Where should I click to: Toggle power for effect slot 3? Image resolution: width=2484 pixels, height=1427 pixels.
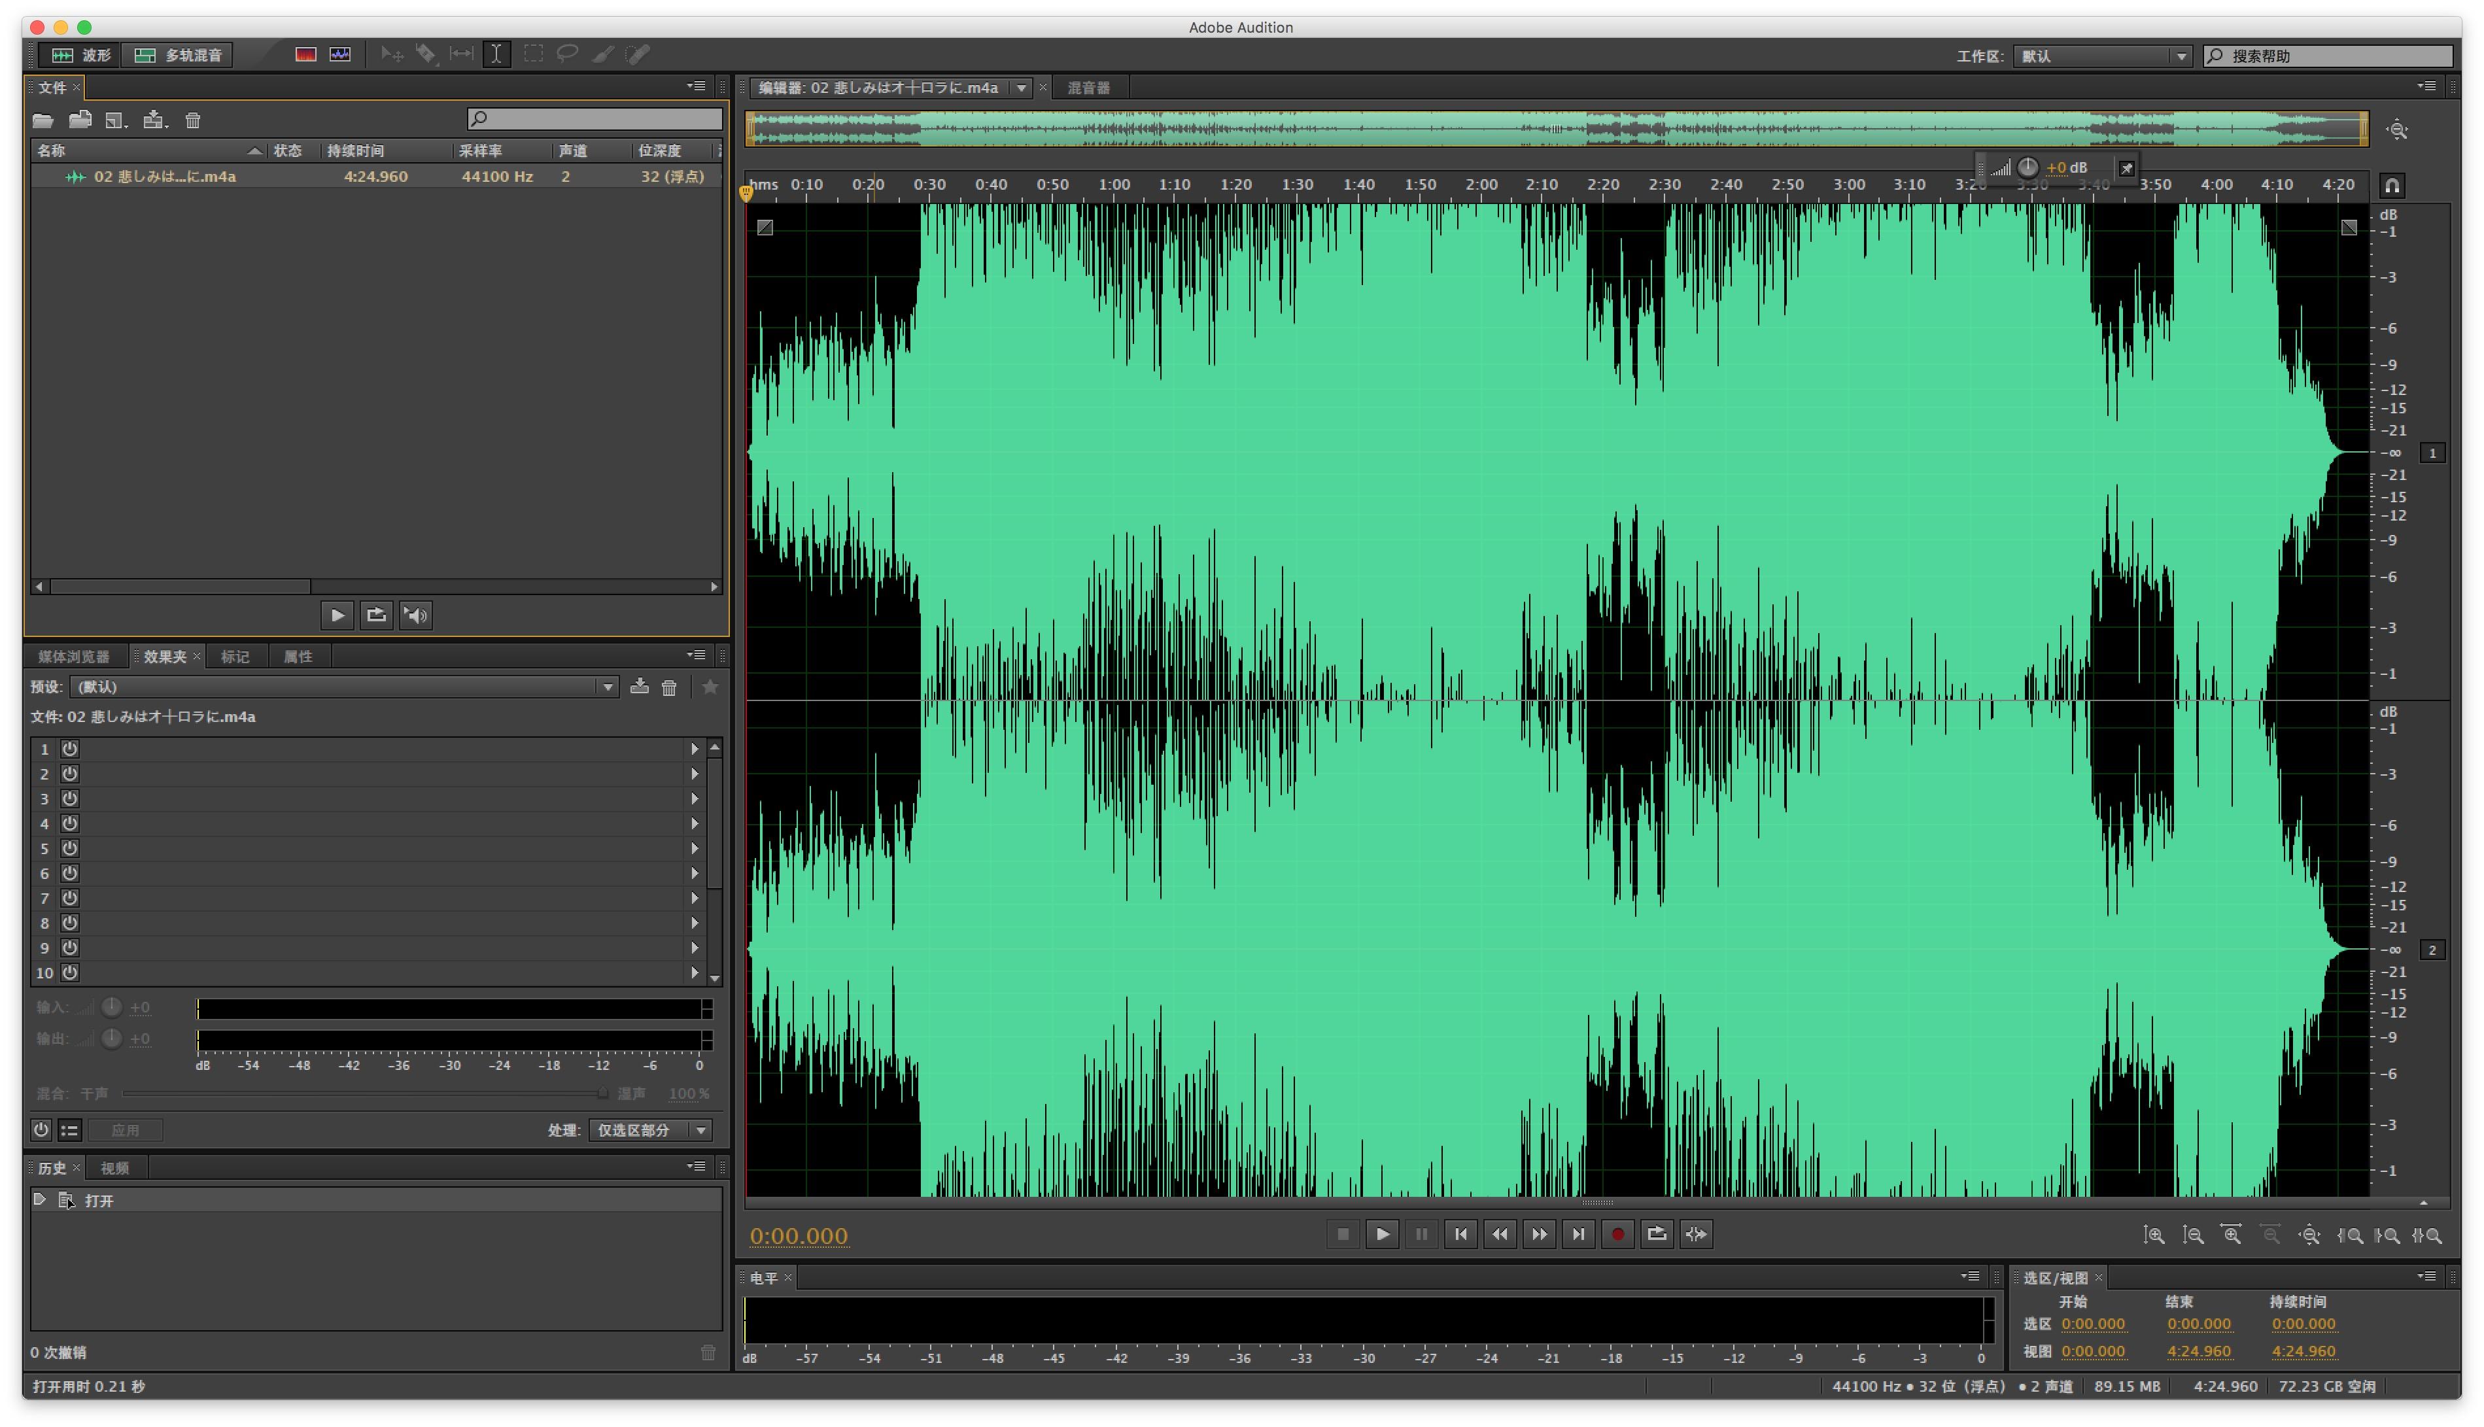click(69, 799)
